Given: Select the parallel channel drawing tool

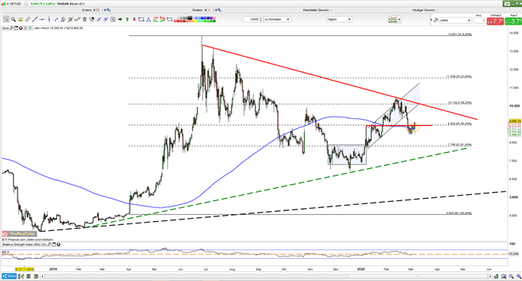Looking at the screenshot, I should tap(63, 19).
